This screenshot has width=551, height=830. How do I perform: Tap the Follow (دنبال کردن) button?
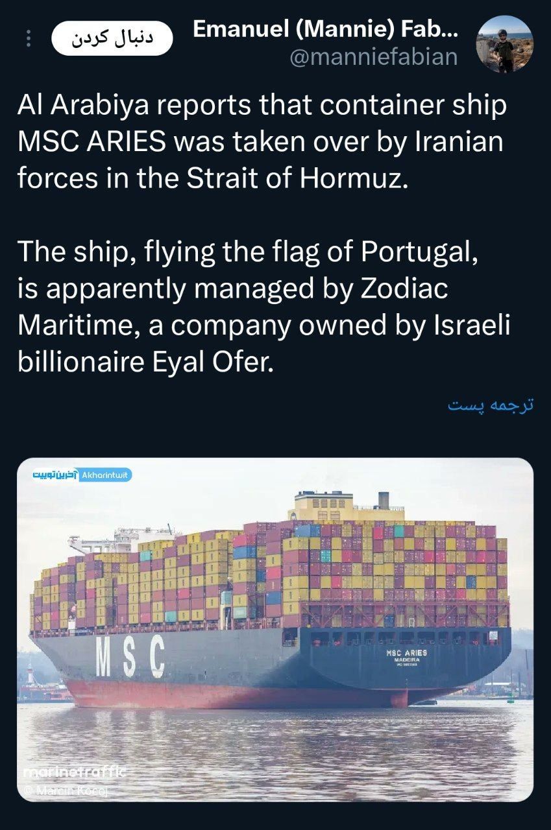(112, 38)
